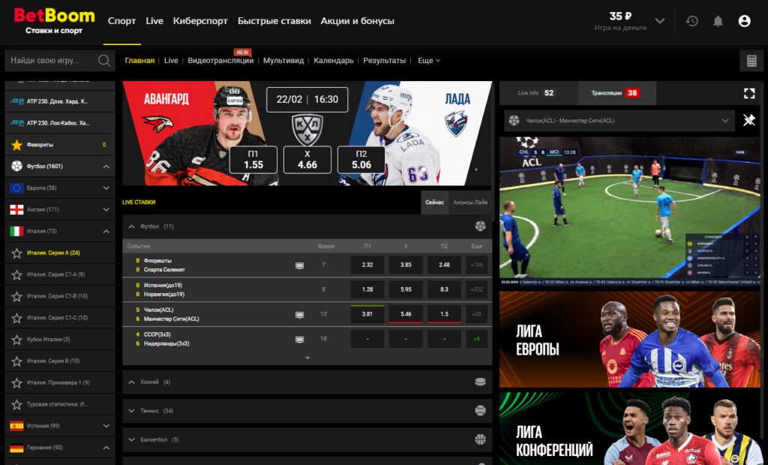Expand Европа (58) category
This screenshot has height=465, width=768.
coord(106,188)
